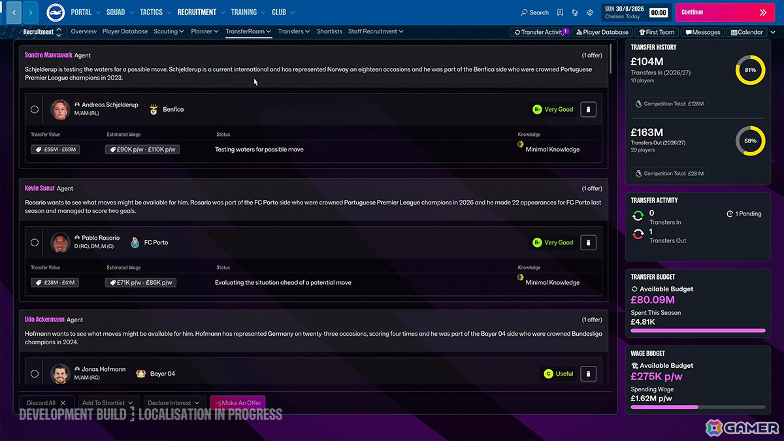Select the Jonas Hofmann radio button
Screen dimensions: 784x441
tap(35, 374)
